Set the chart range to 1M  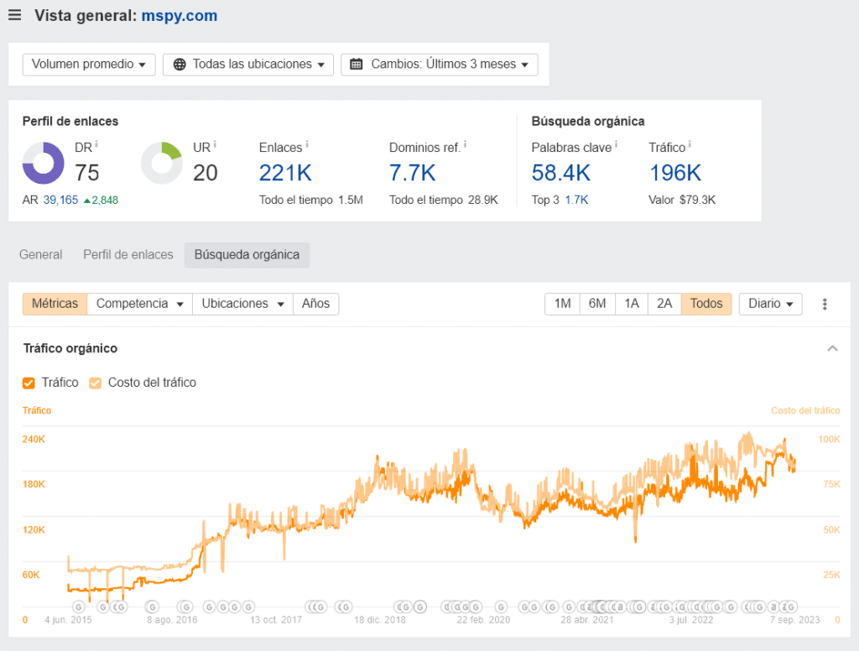point(562,305)
